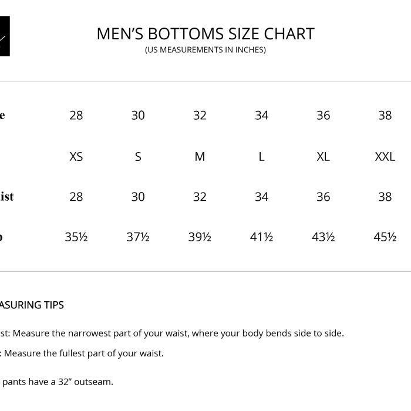Click size 30 in the top size row
The image size is (411, 411).
click(138, 115)
